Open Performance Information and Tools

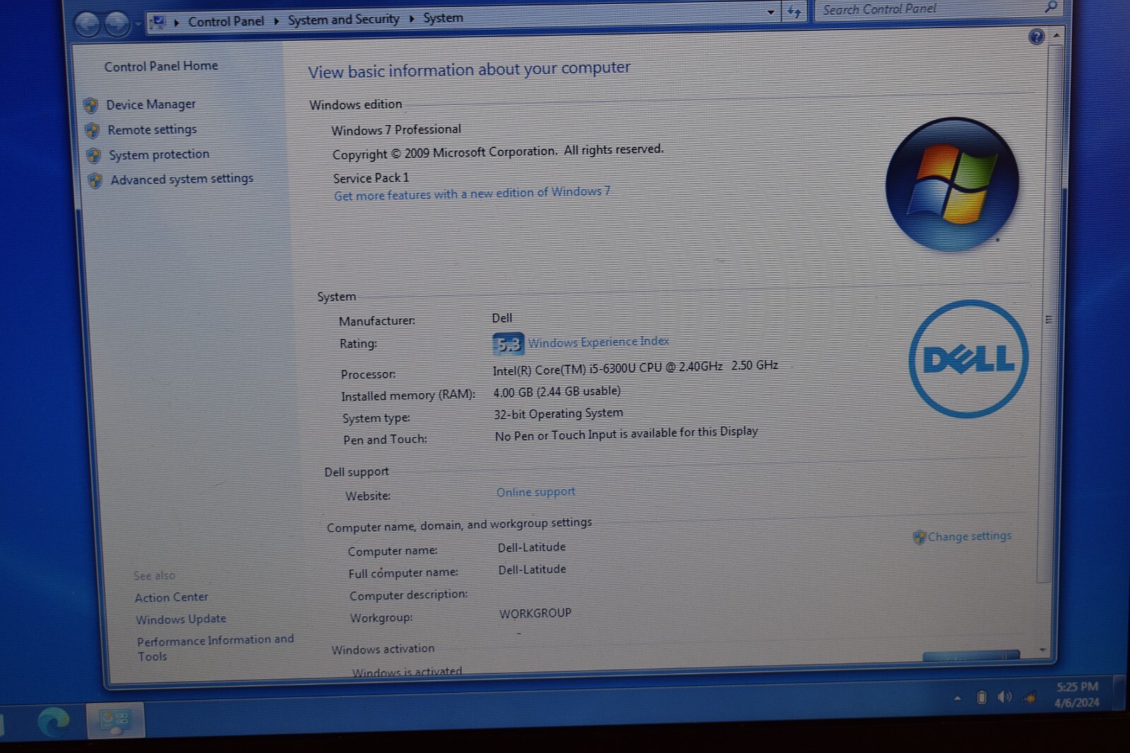pos(215,648)
